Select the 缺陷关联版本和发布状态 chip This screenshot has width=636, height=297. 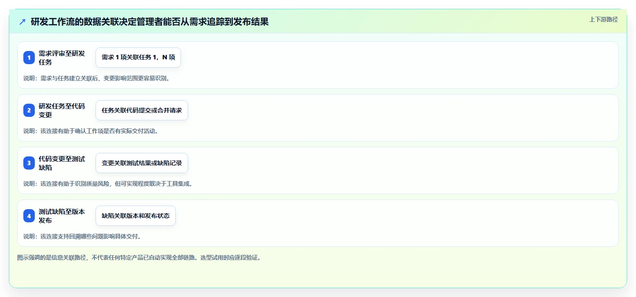(136, 216)
